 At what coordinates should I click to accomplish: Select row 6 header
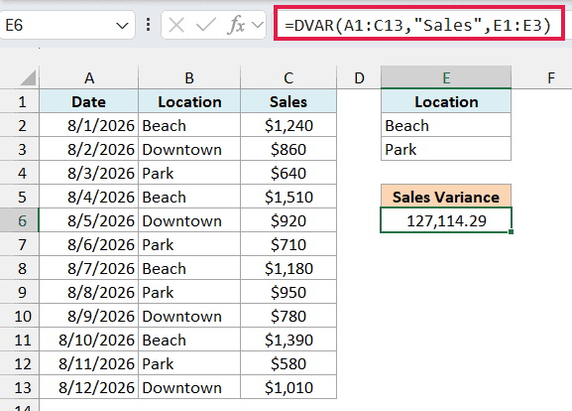[20, 220]
